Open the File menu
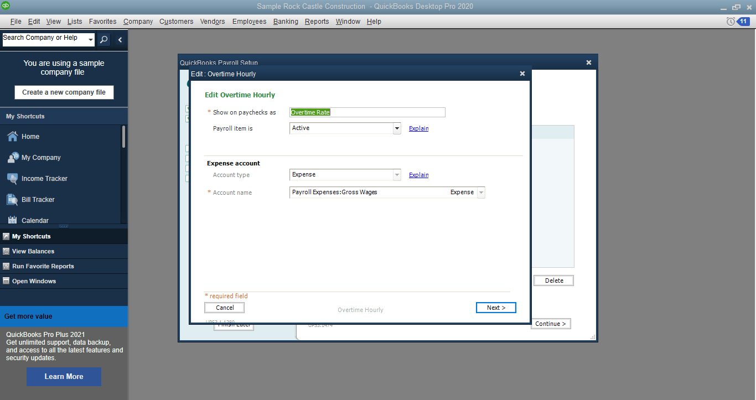The width and height of the screenshot is (756, 400). click(x=15, y=22)
